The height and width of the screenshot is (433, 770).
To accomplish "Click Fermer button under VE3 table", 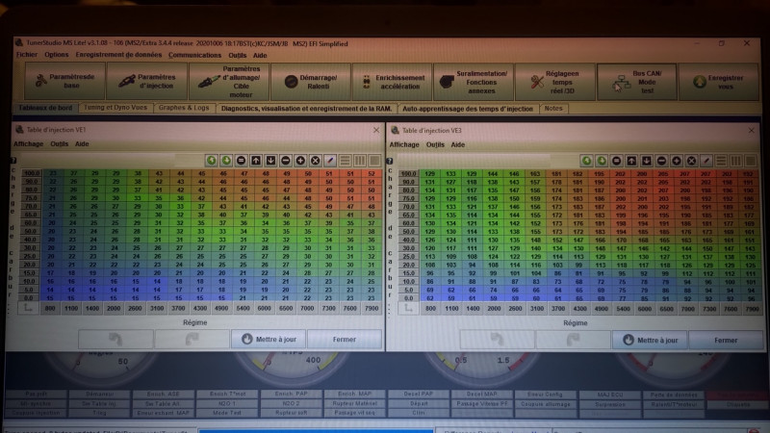I will pyautogui.click(x=726, y=340).
